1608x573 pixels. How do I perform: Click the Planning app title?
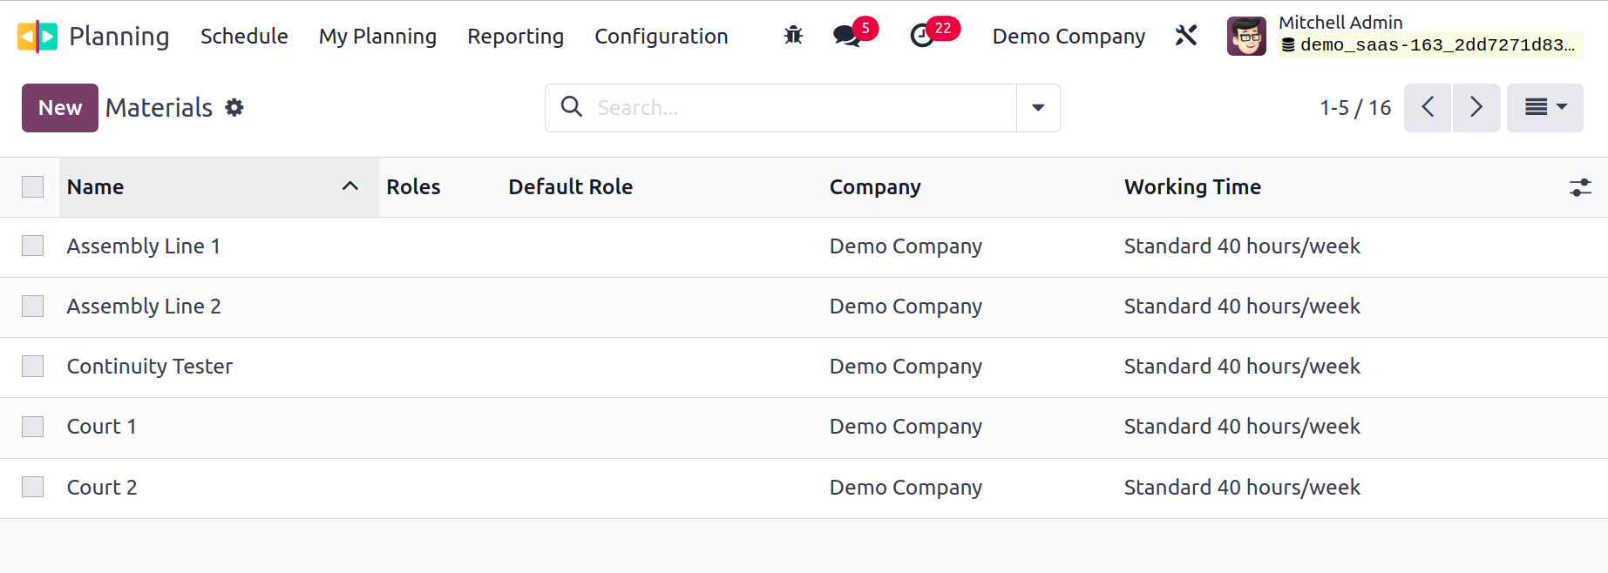pyautogui.click(x=119, y=37)
